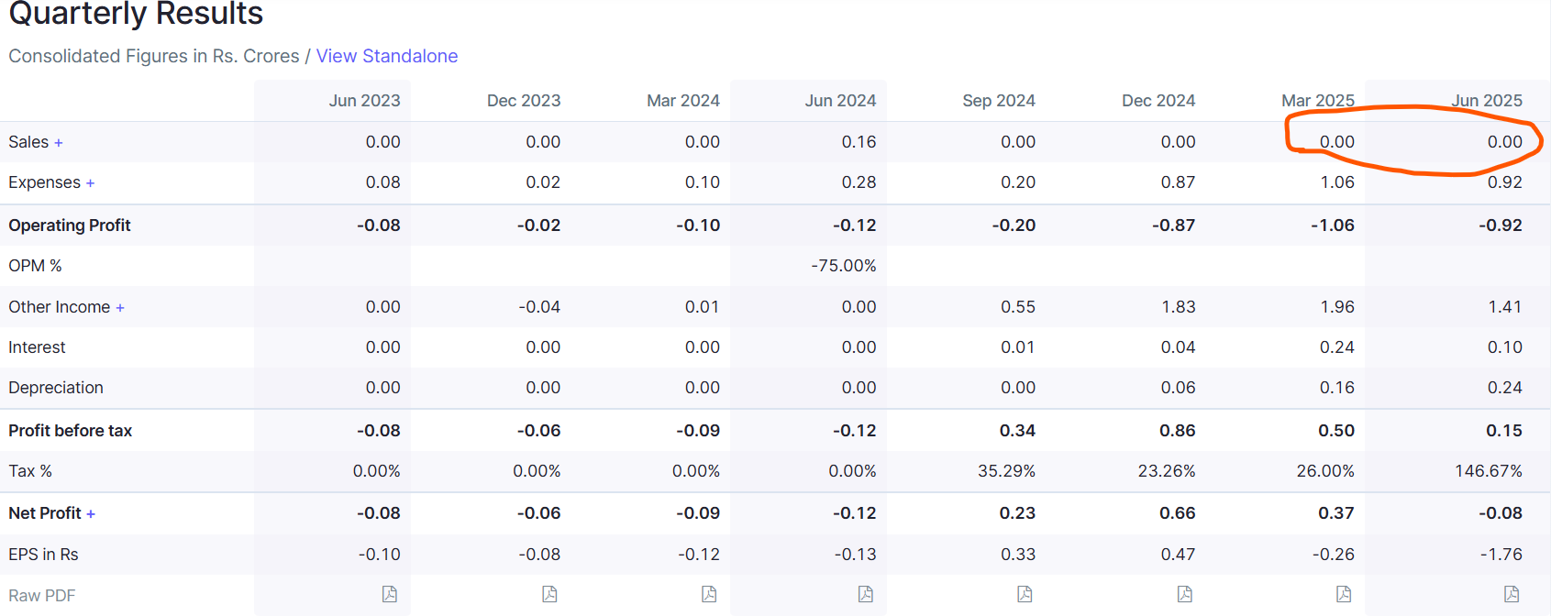Open the Jun 2024 raw PDF icon
Screen dimensions: 1551x616
coord(866,595)
